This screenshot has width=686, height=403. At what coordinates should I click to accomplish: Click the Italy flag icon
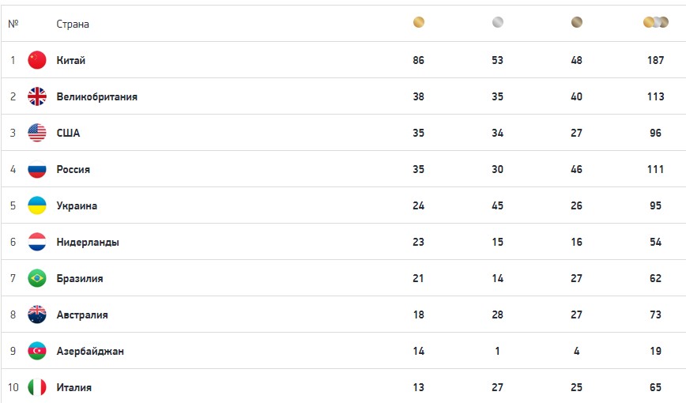click(37, 387)
